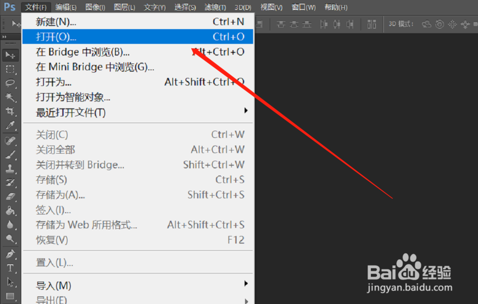Click the 关闭全部 menu entry
Image resolution: width=478 pixels, height=304 pixels.
138,150
